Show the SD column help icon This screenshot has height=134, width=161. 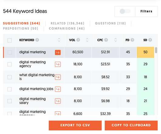(150, 40)
